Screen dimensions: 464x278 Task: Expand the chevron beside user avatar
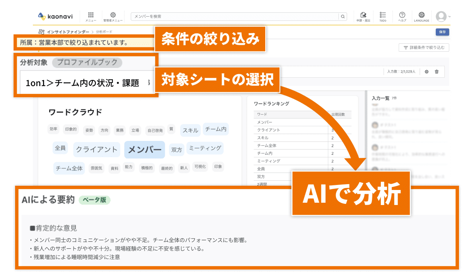point(449,17)
